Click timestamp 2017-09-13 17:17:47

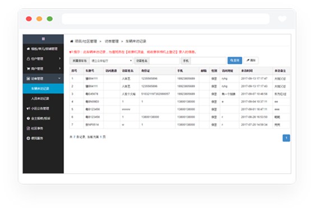(x=254, y=79)
